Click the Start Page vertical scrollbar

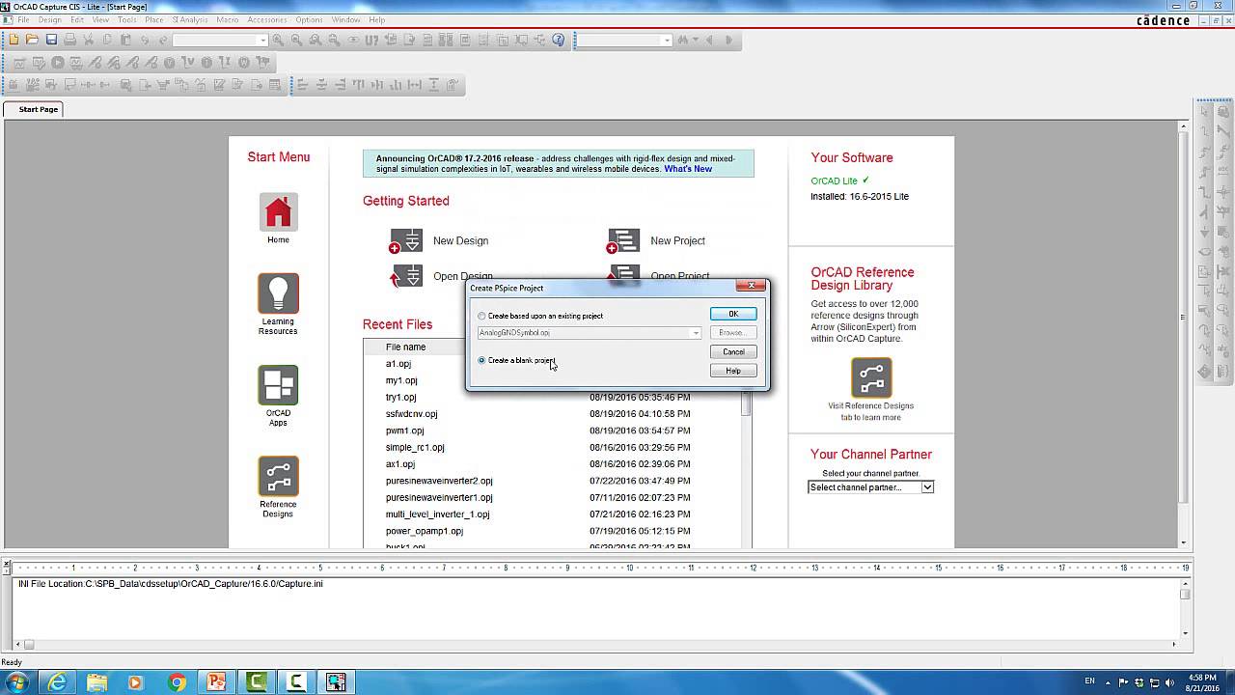[x=1184, y=333]
